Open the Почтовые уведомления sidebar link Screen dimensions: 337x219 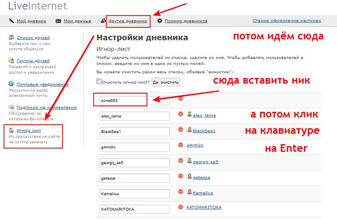[42, 84]
